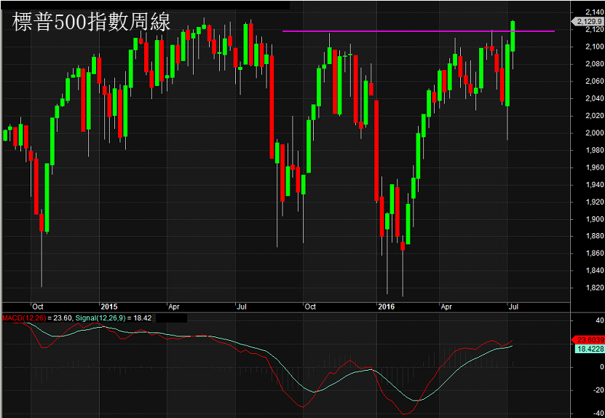Select the 2,080 price axis label

pyautogui.click(x=594, y=64)
